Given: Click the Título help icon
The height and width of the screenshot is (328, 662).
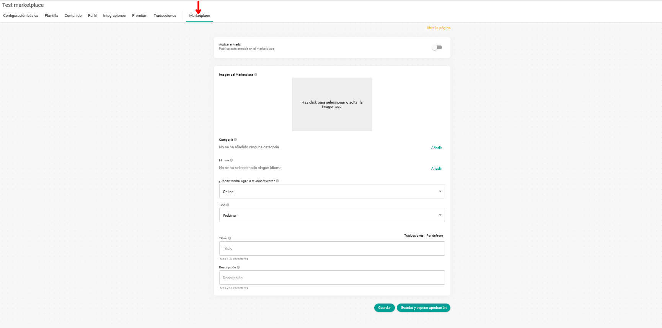Looking at the screenshot, I should click(x=230, y=238).
